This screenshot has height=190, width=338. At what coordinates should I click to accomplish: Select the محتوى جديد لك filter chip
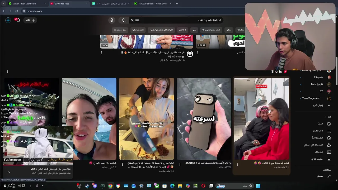tap(120, 30)
